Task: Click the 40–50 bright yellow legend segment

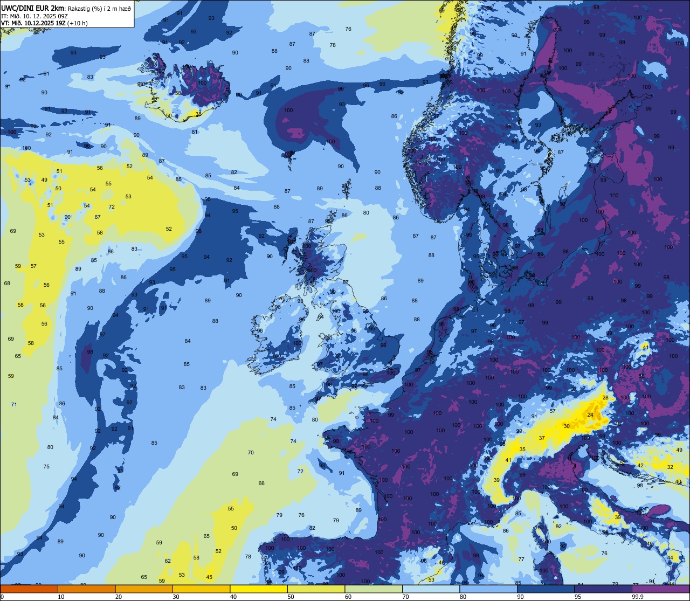Action: click(259, 589)
